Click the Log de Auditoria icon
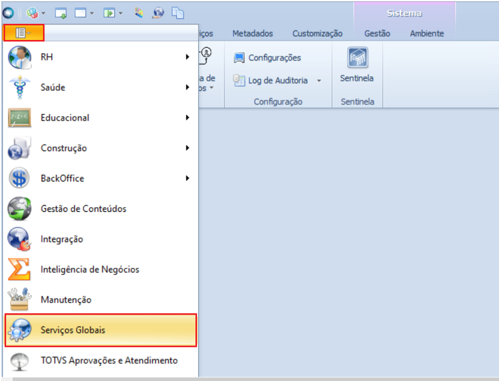This screenshot has height=381, width=499. pos(239,81)
